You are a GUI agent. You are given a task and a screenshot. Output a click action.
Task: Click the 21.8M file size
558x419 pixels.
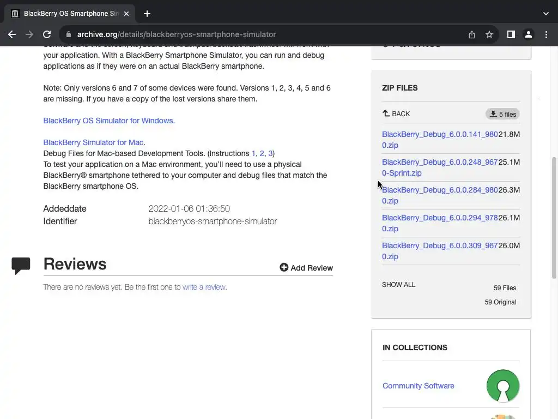coord(510,134)
